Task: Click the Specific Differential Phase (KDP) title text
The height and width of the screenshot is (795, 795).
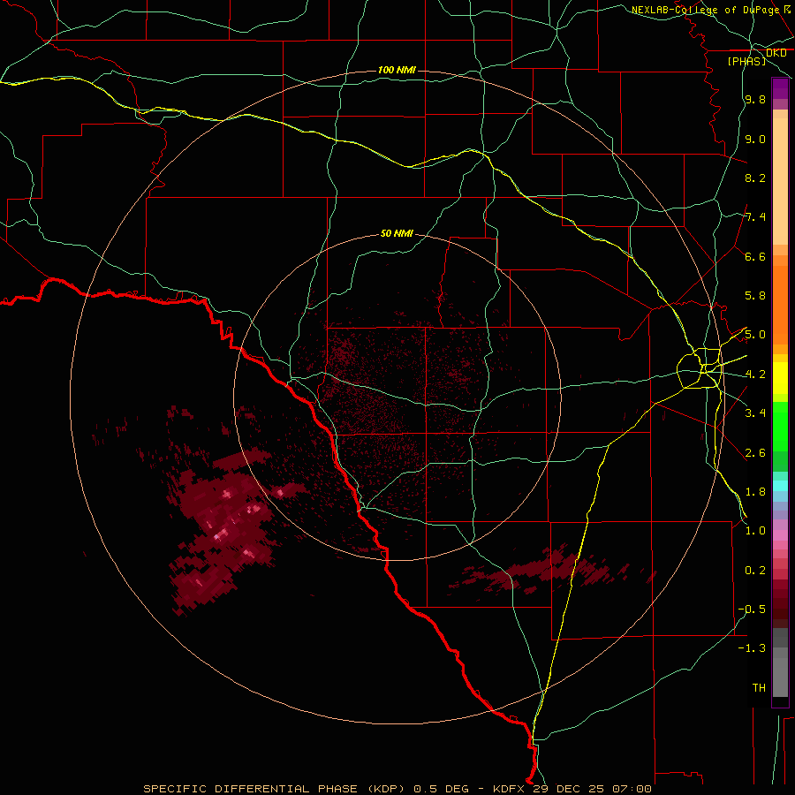Action: pyautogui.click(x=275, y=789)
